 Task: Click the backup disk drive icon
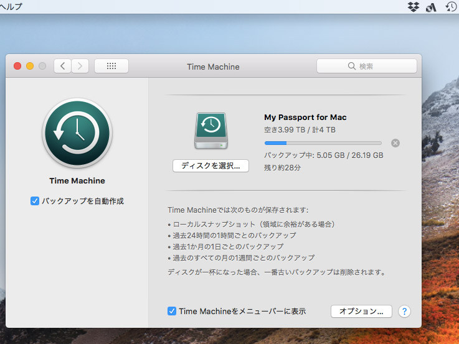(211, 131)
